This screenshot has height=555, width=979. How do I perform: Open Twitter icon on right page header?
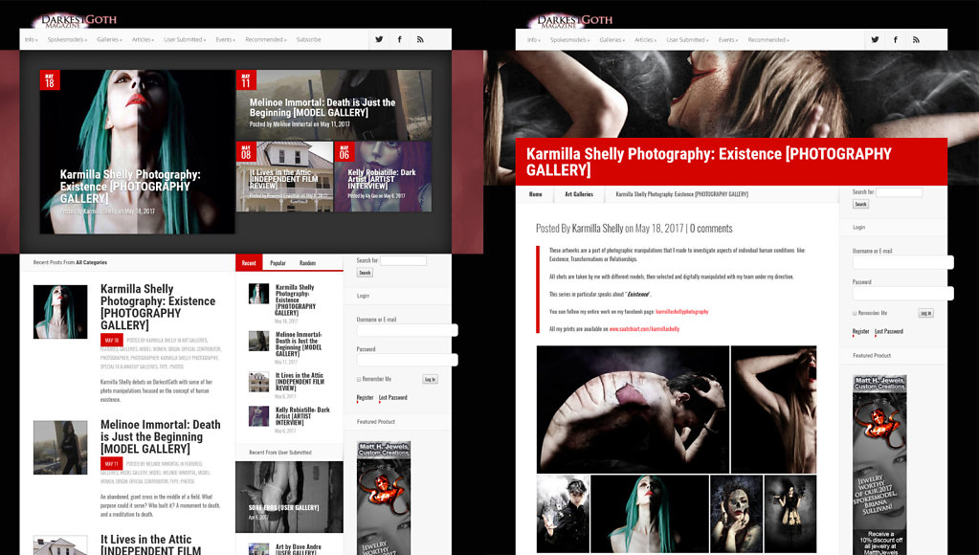[875, 39]
